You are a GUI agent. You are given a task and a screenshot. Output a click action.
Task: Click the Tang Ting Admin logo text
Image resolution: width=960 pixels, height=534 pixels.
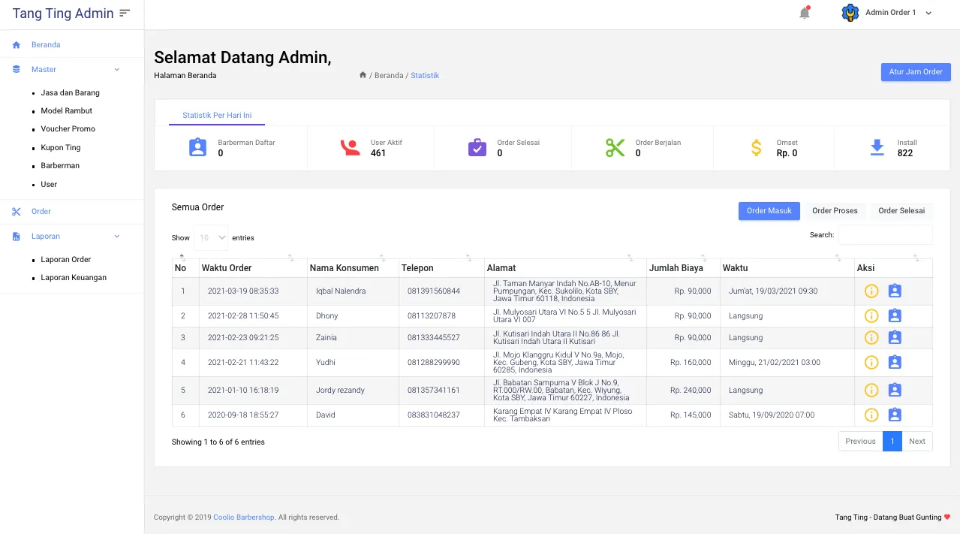(63, 14)
